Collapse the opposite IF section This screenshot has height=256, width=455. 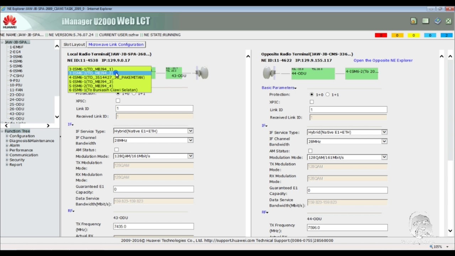tap(264, 126)
